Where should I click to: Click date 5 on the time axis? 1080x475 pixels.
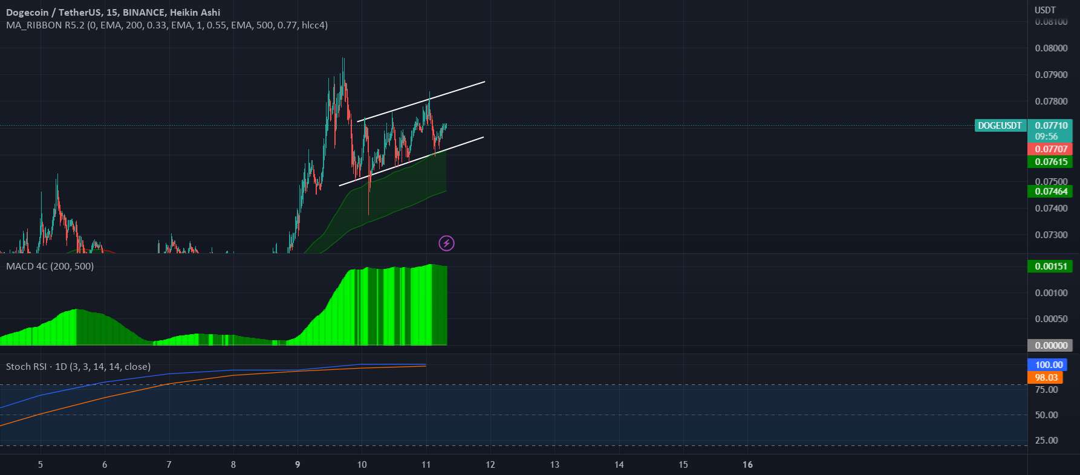tap(41, 465)
